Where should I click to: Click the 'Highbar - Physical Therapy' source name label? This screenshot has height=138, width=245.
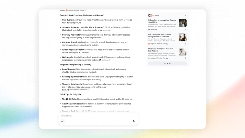tap(159, 44)
